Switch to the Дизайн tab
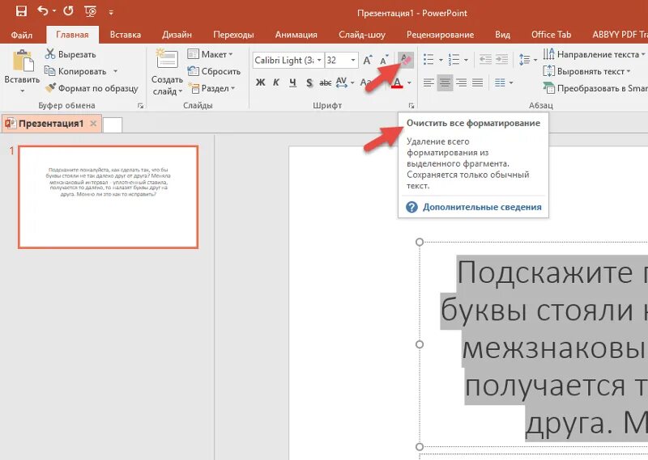Screen dimensions: 648x460 tap(177, 35)
